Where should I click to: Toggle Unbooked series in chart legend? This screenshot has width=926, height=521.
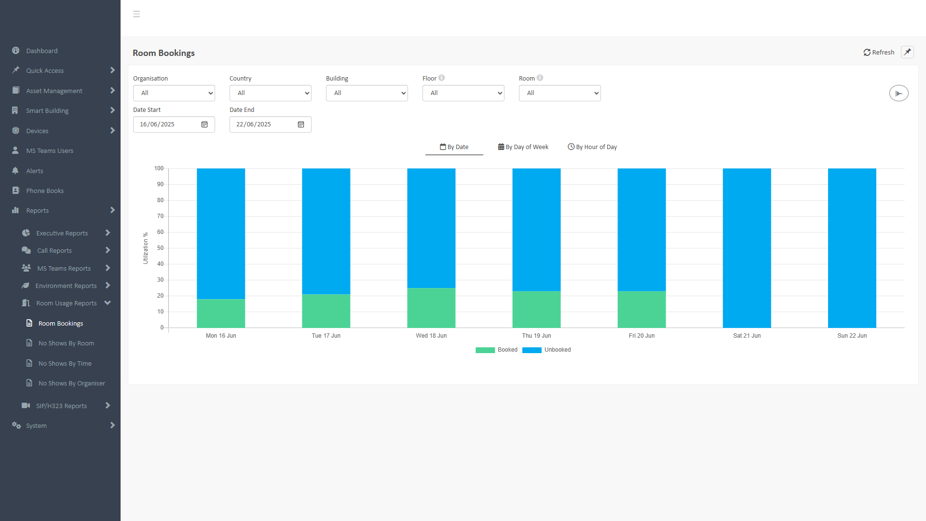(546, 350)
